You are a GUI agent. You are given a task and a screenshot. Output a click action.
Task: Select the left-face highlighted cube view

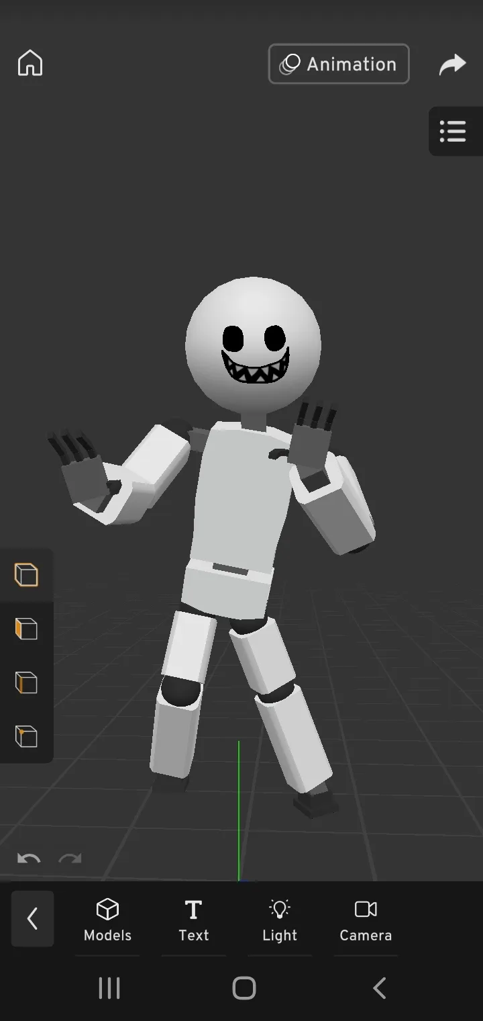(x=26, y=629)
